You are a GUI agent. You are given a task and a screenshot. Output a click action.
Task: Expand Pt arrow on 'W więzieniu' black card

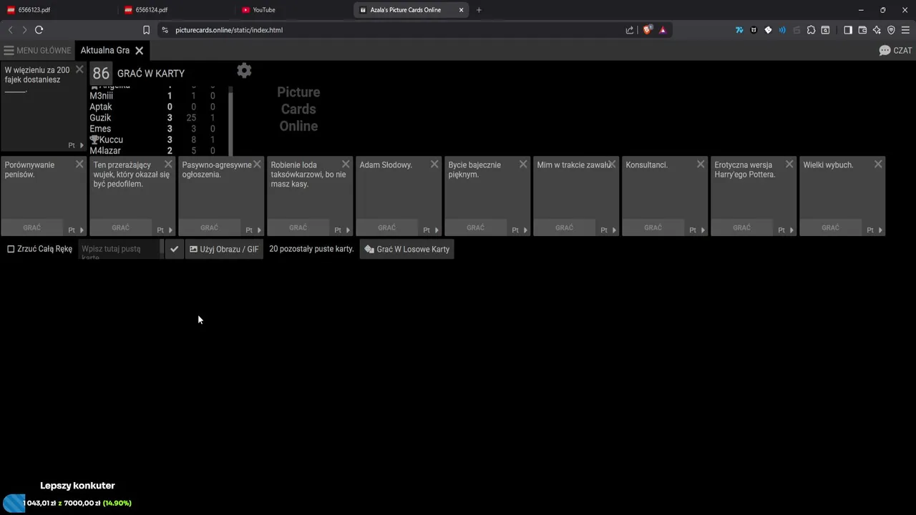[82, 145]
